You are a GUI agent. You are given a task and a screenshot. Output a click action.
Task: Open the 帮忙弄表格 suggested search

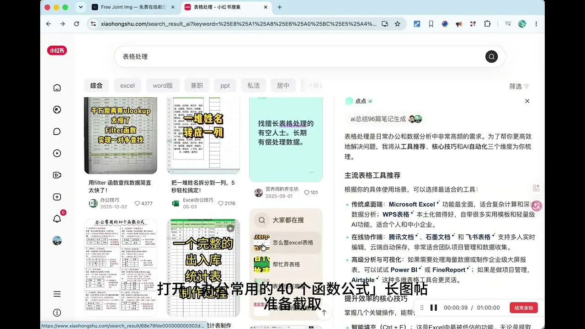point(287,264)
